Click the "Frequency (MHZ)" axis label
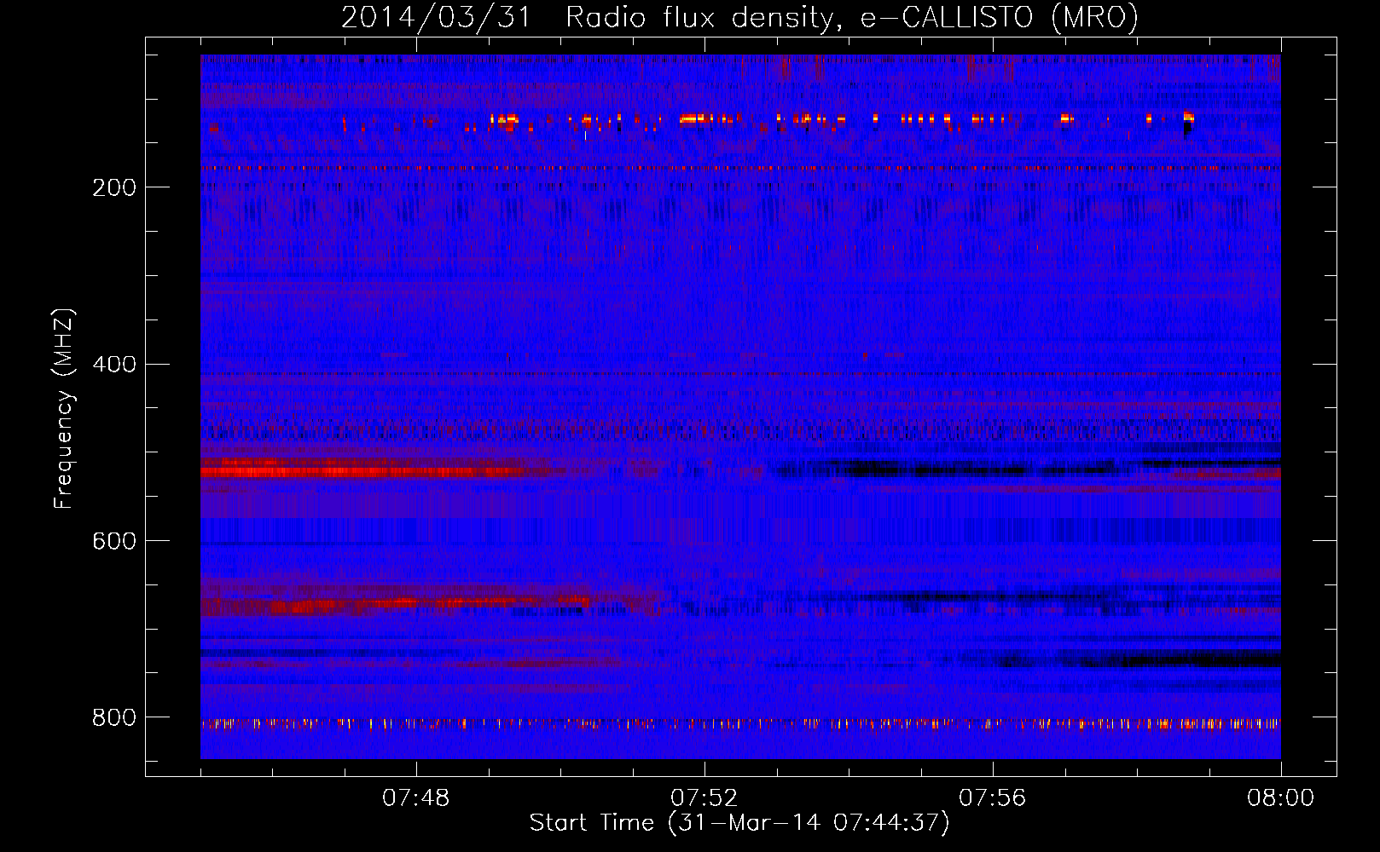This screenshot has width=1380, height=852. tap(64, 409)
